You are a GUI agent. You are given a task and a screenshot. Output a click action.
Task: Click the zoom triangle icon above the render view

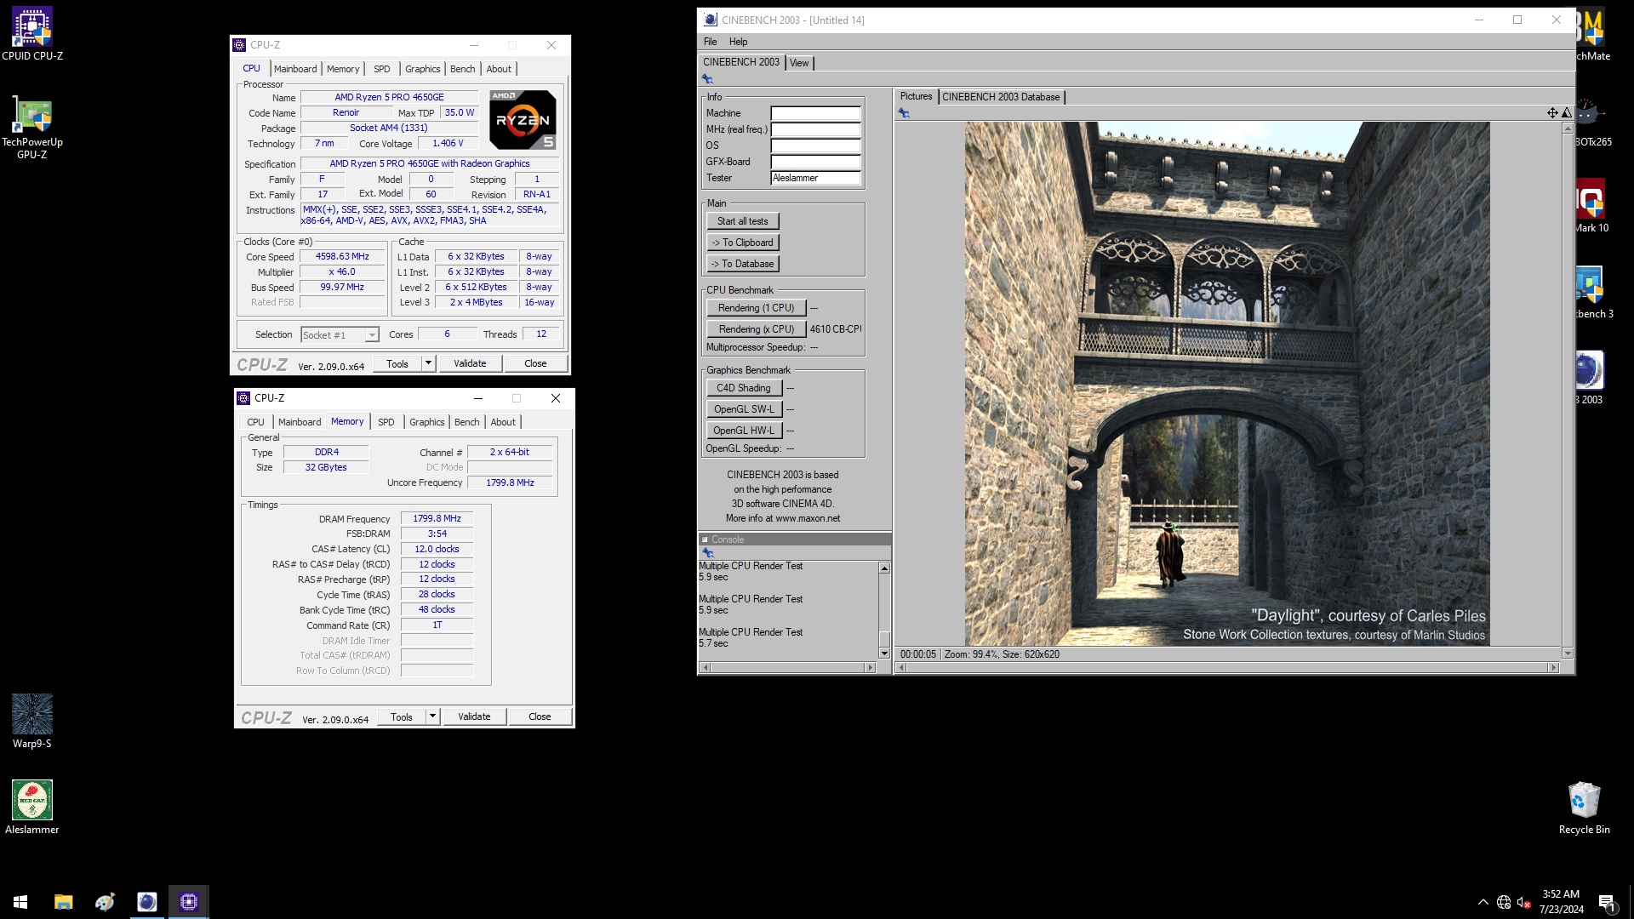point(1566,112)
